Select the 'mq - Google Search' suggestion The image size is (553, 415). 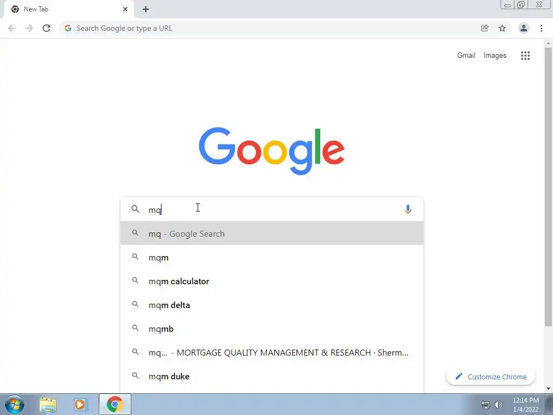tap(272, 233)
